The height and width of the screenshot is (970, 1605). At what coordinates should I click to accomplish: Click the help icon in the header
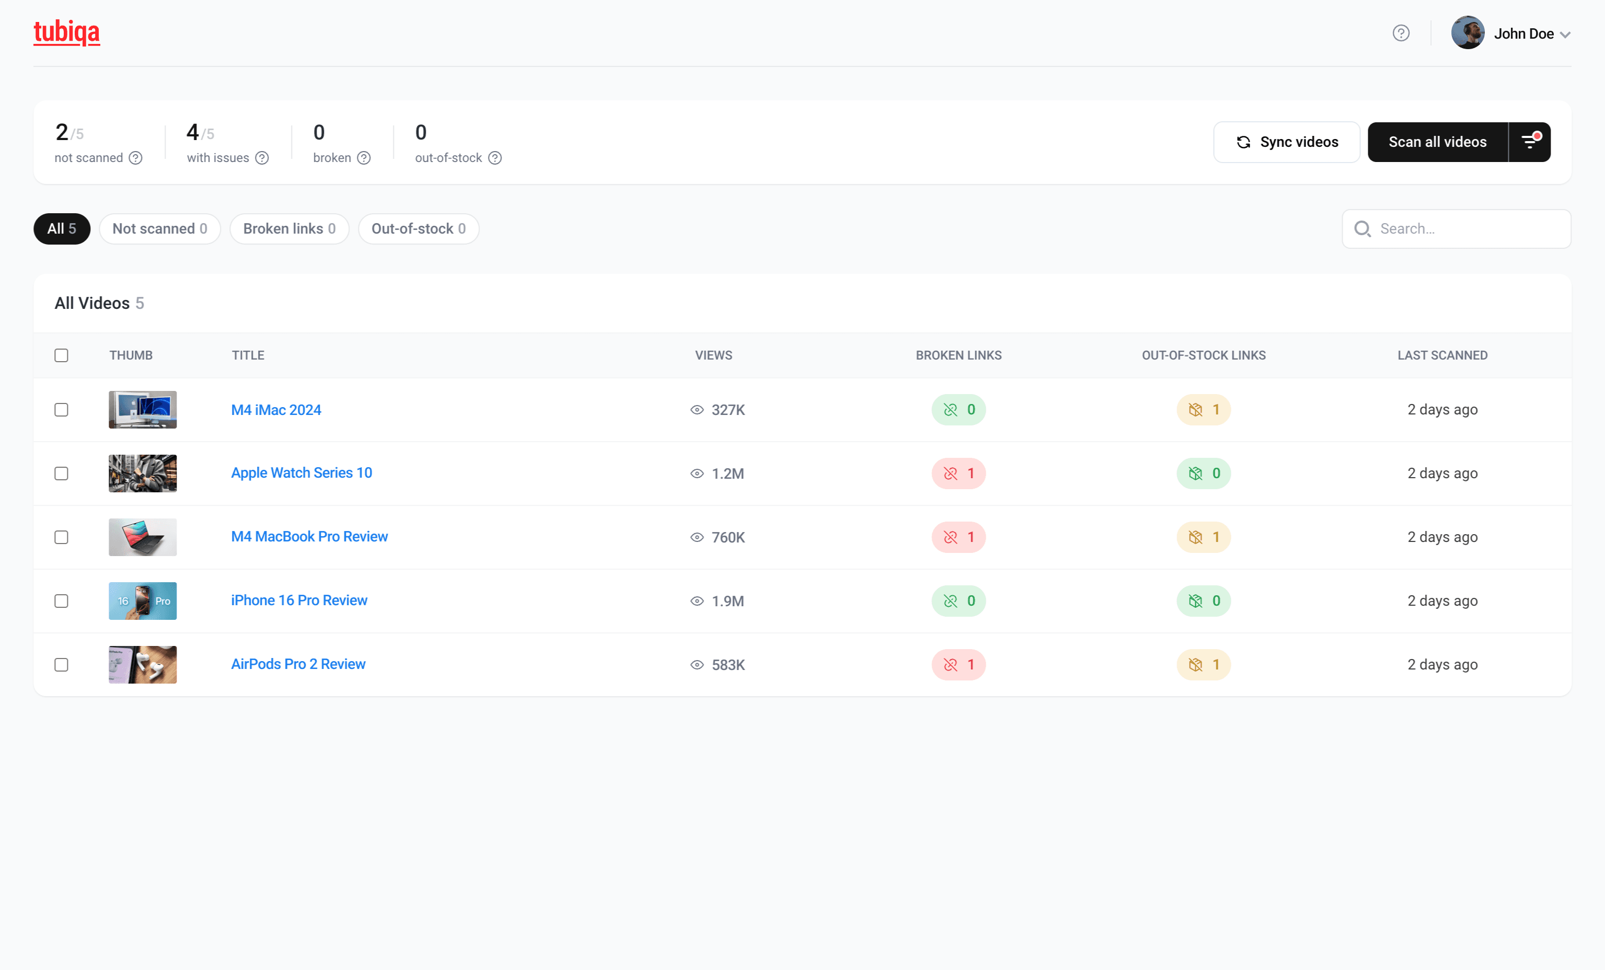tap(1401, 33)
